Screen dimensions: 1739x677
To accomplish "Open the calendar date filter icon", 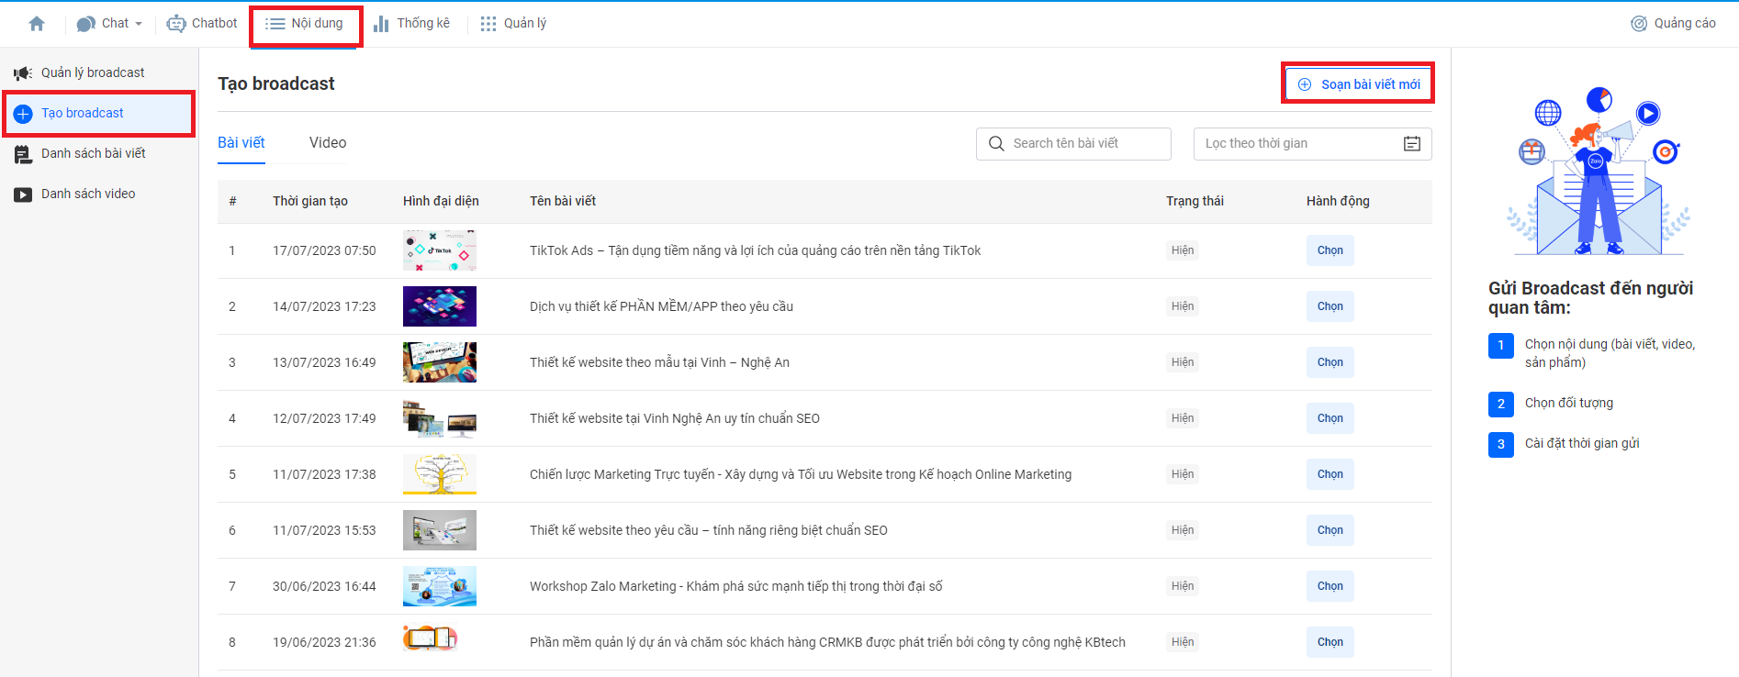I will [1411, 144].
